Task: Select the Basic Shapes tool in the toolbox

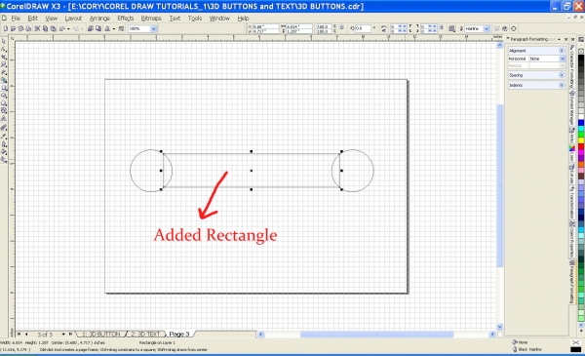Action: coord(4,110)
